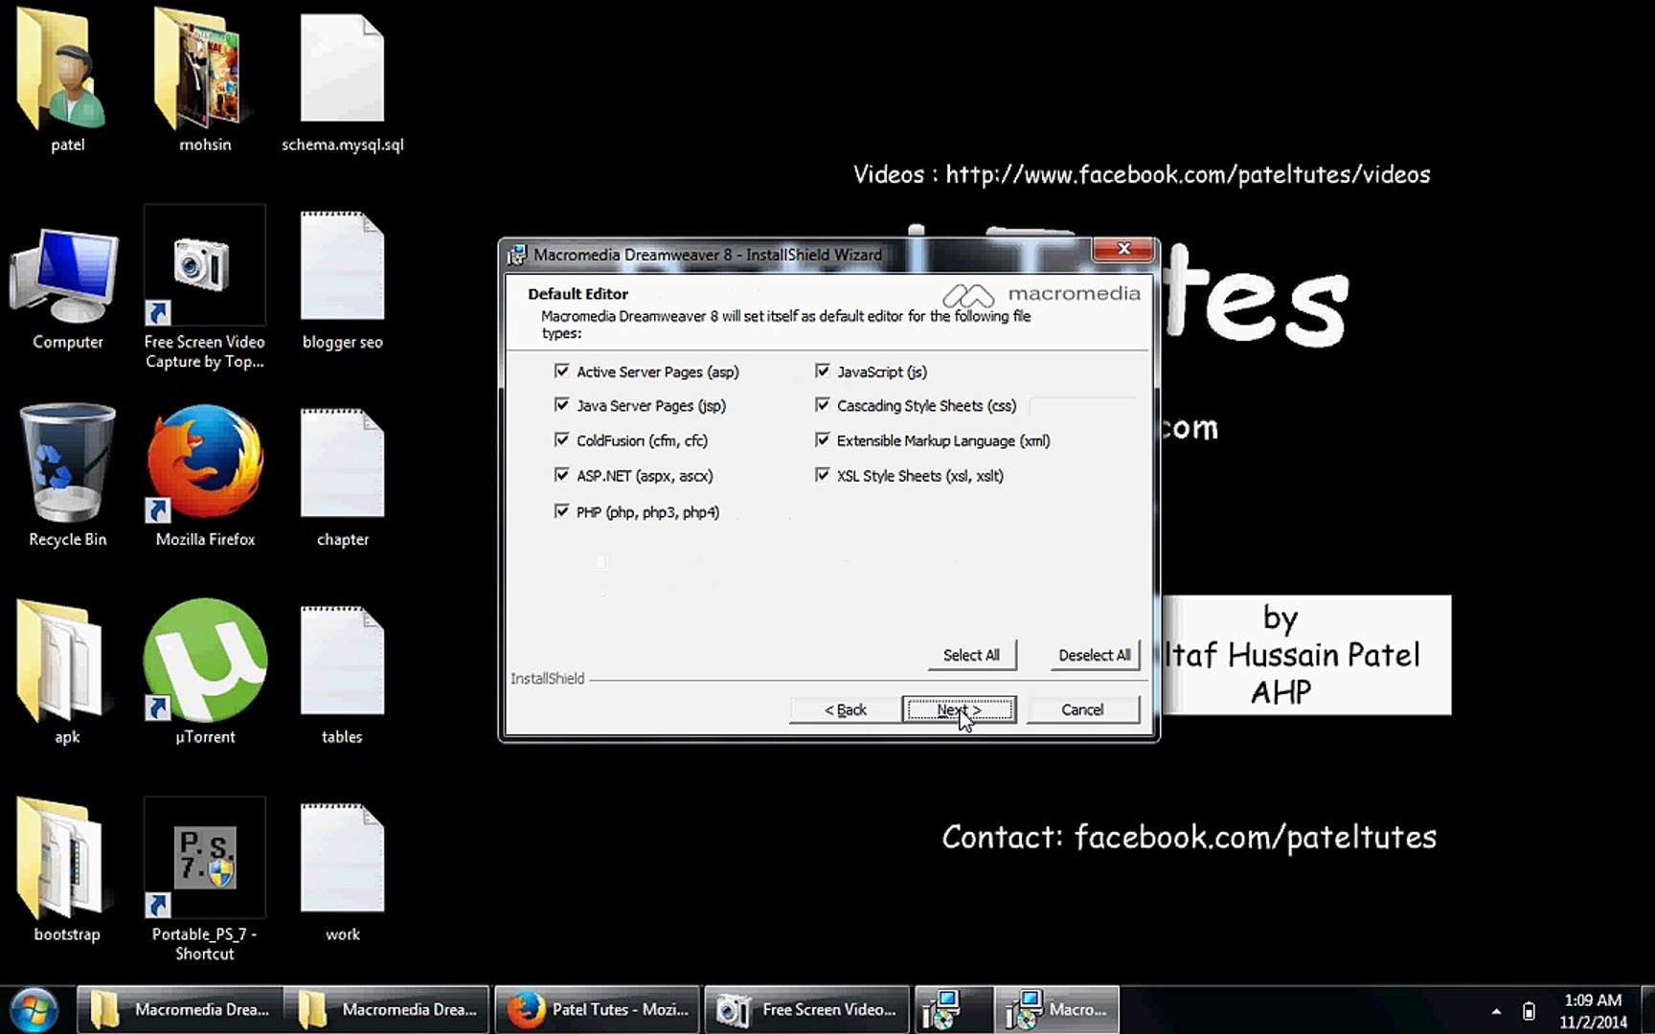Viewport: 1655px width, 1034px height.
Task: Switch to Macro... installer taskbar button
Action: (x=1056, y=1010)
